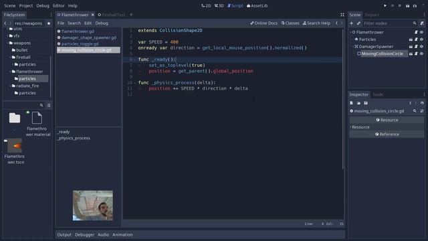This screenshot has height=241, width=428.
Task: Click the Search Help button
Action: click(x=316, y=23)
